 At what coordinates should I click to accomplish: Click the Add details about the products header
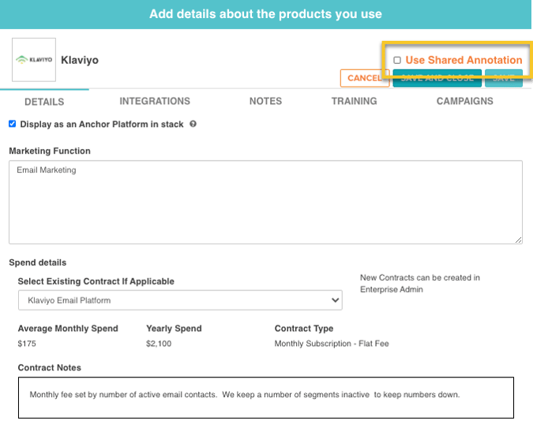[266, 14]
